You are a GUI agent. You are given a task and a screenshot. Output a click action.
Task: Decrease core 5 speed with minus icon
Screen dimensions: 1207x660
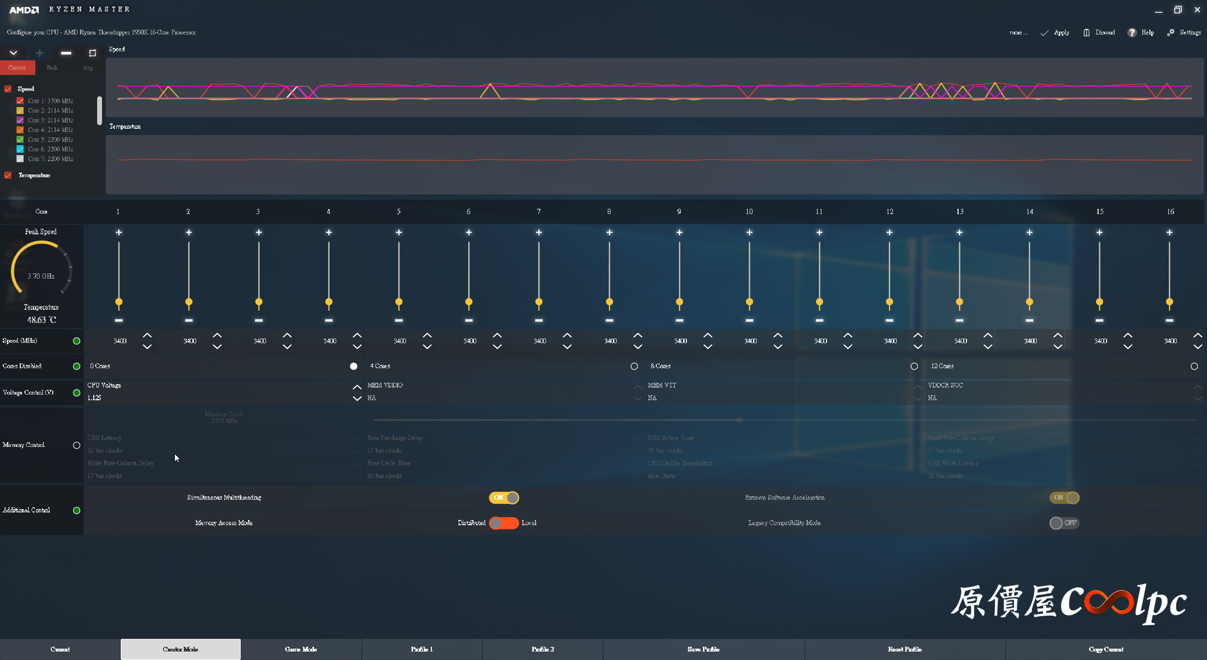[399, 321]
